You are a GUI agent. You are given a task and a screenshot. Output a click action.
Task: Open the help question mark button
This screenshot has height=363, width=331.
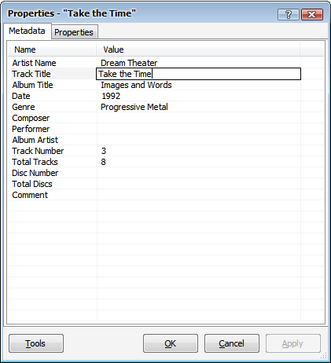(x=289, y=14)
